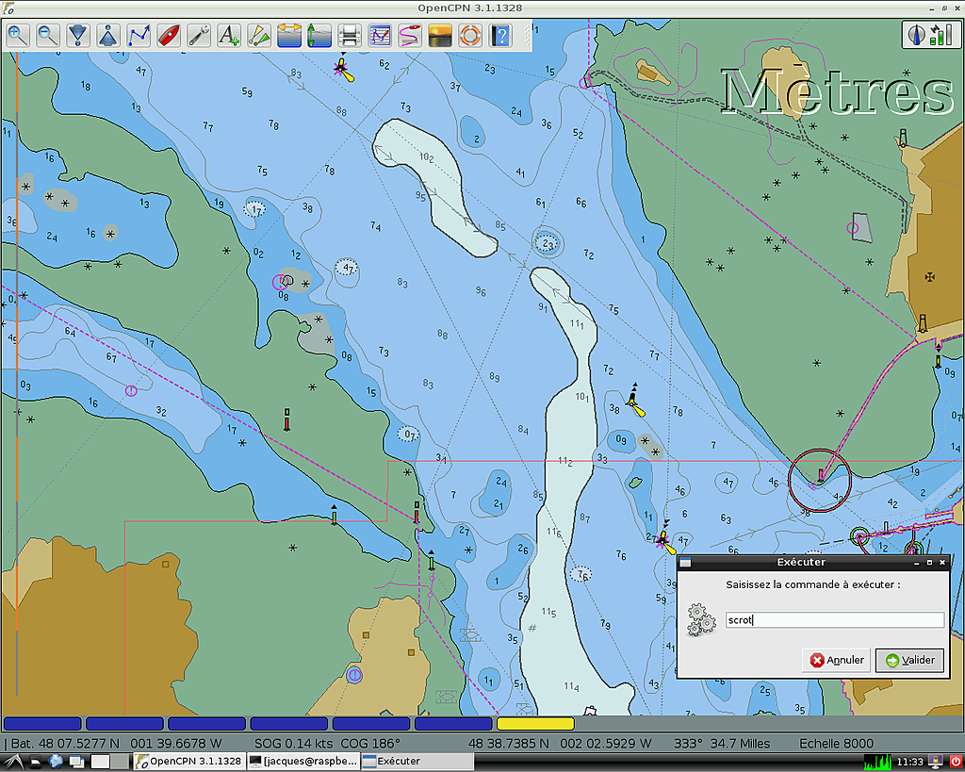Toggle ship track recording icon

click(x=410, y=36)
